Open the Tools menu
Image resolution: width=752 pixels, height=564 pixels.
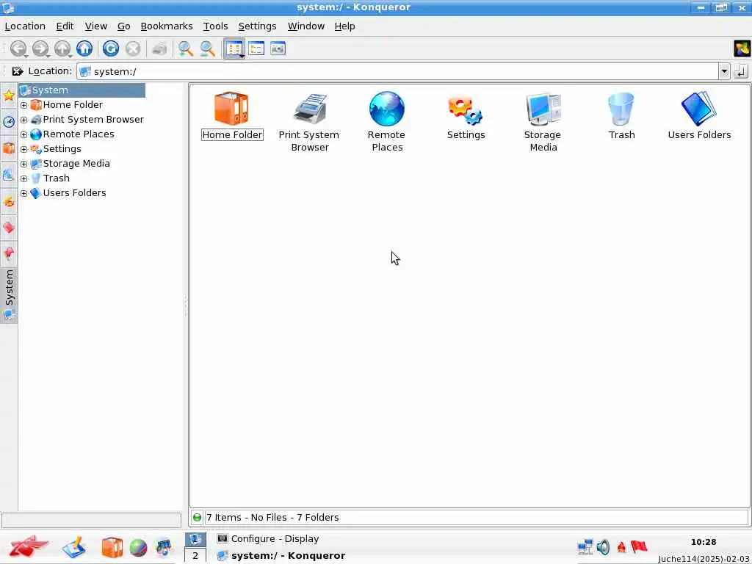coord(215,26)
